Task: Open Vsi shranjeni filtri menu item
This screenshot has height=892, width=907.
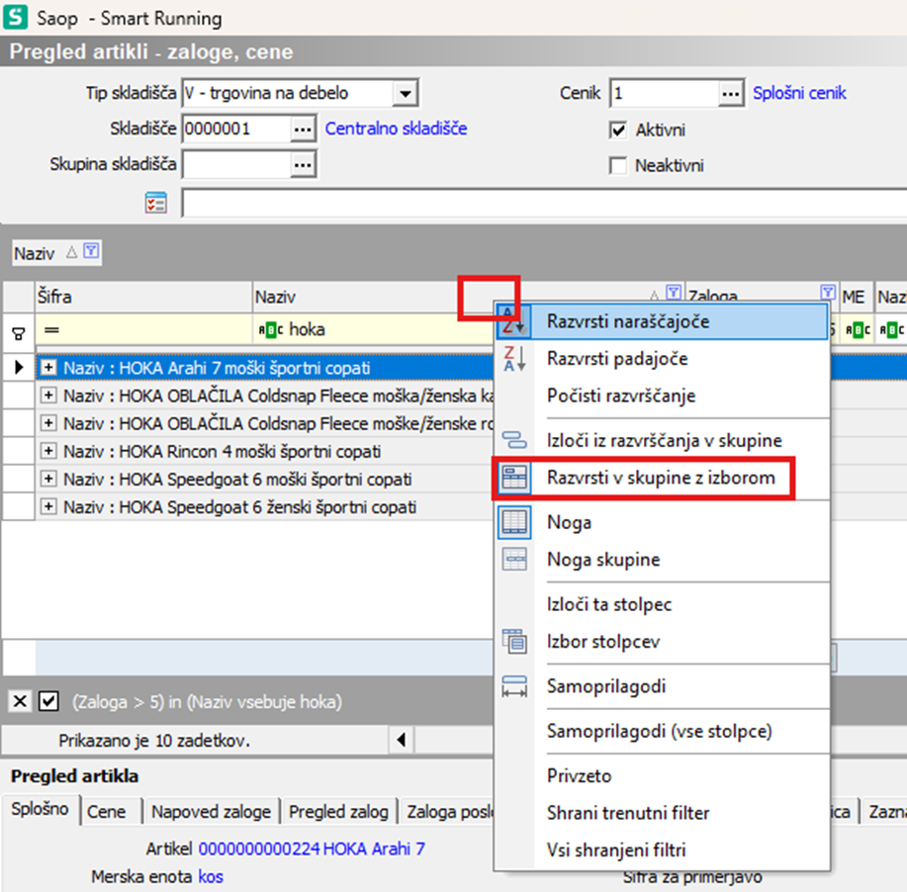Action: click(662, 849)
